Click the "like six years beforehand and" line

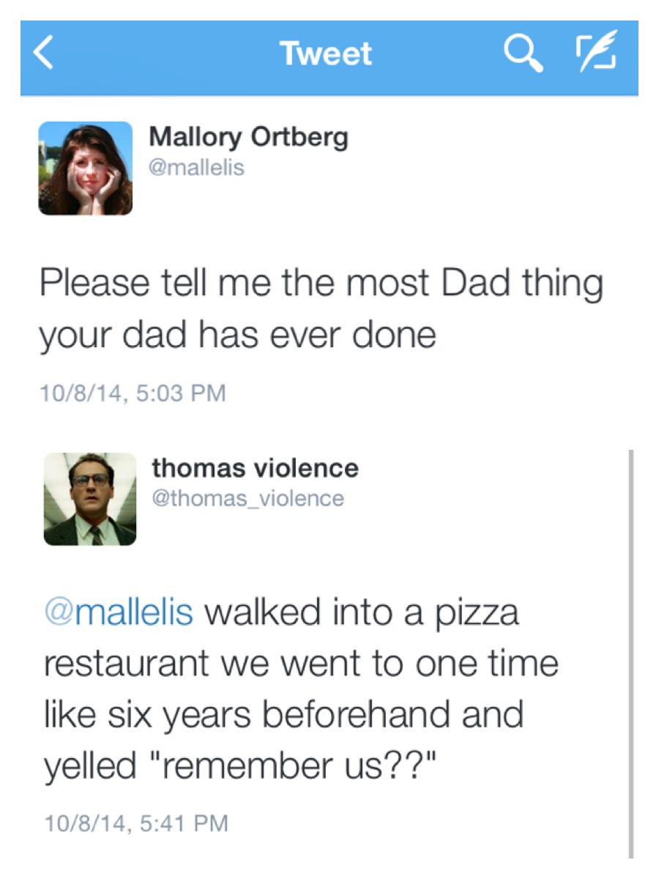tap(284, 714)
